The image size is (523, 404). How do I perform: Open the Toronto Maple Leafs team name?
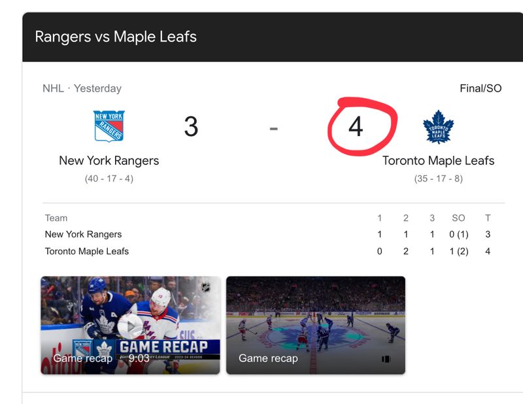click(x=438, y=160)
